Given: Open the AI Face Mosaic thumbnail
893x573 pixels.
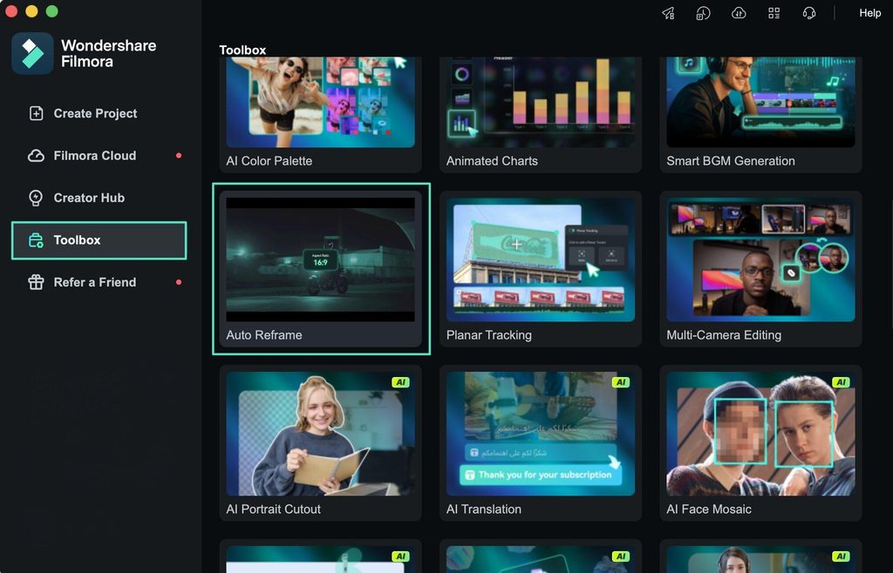Looking at the screenshot, I should [760, 434].
